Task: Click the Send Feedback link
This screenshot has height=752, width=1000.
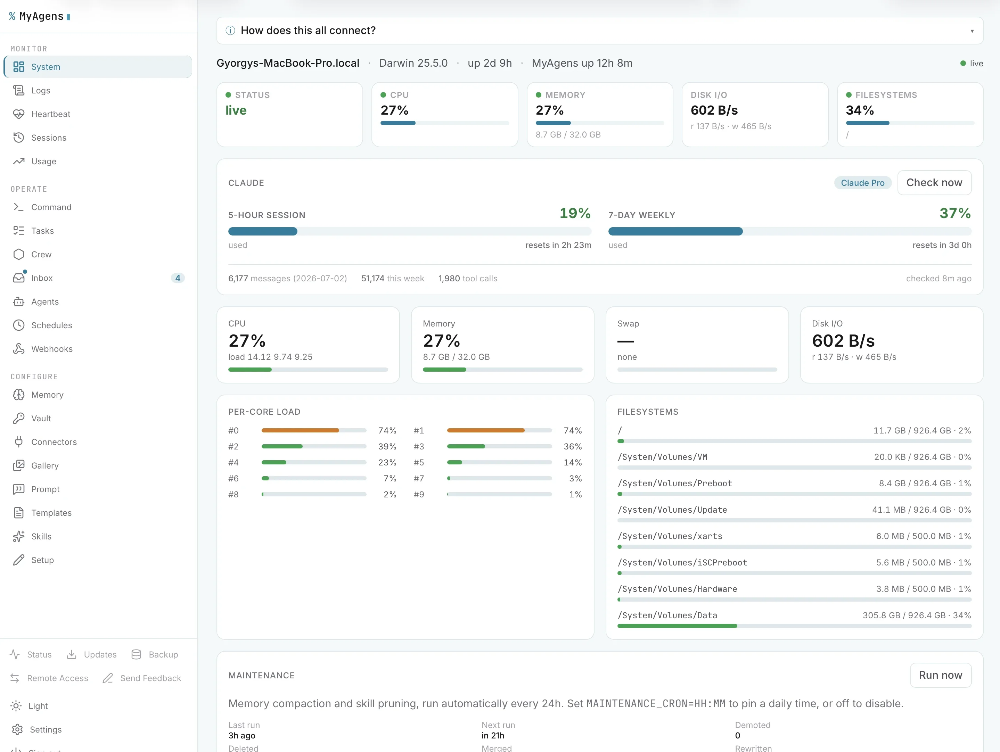Action: coord(142,678)
